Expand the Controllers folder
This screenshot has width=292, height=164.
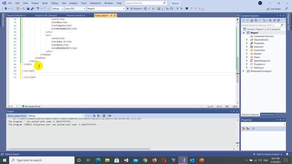pos(247,50)
